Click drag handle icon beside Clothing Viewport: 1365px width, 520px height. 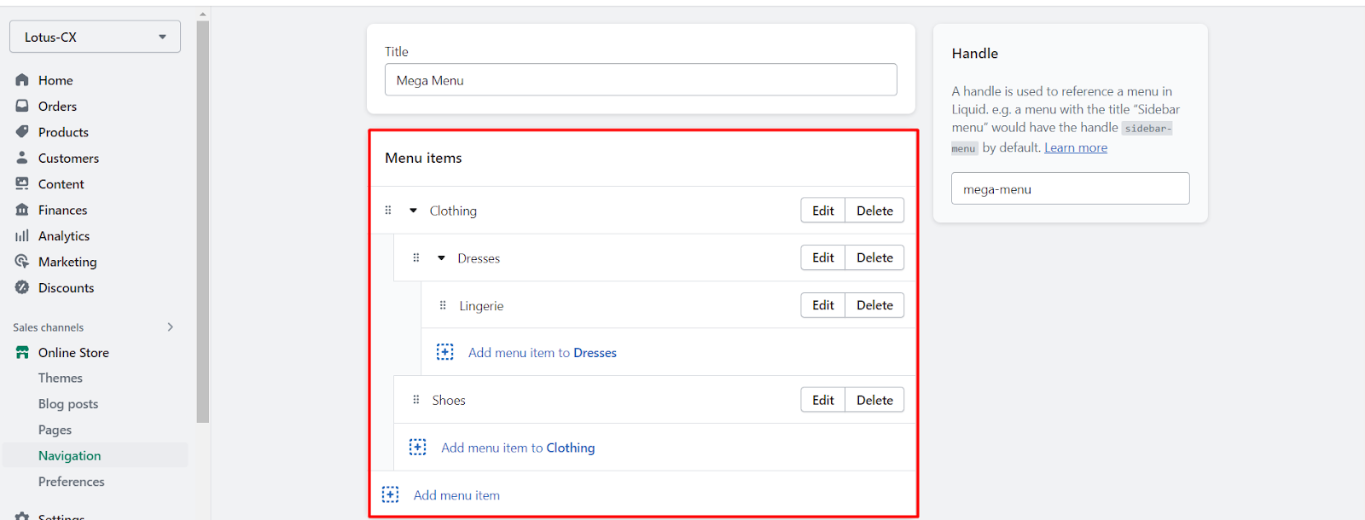click(388, 211)
